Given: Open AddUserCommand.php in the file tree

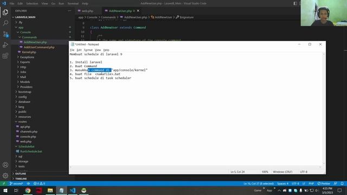Looking at the screenshot, I should 39,47.
